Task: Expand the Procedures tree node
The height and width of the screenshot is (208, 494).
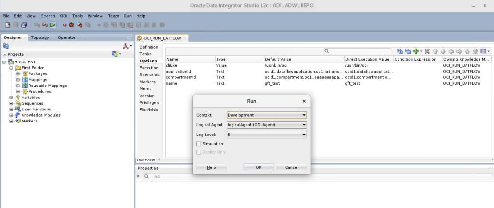Action: coord(18,92)
